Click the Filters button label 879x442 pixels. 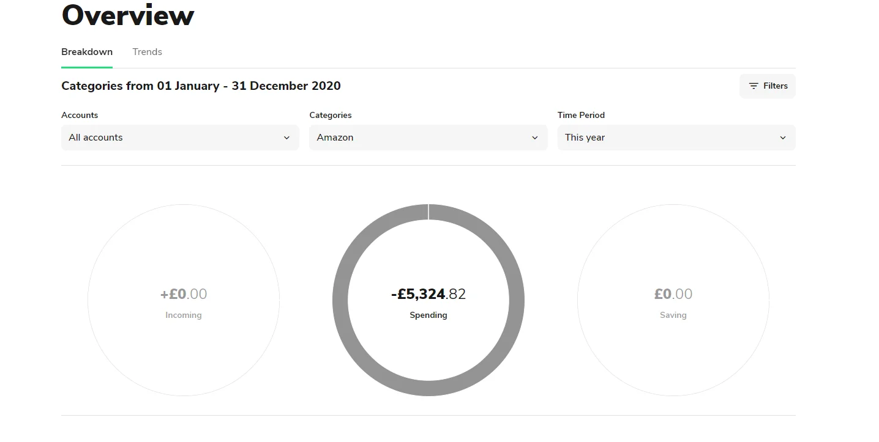pos(776,86)
